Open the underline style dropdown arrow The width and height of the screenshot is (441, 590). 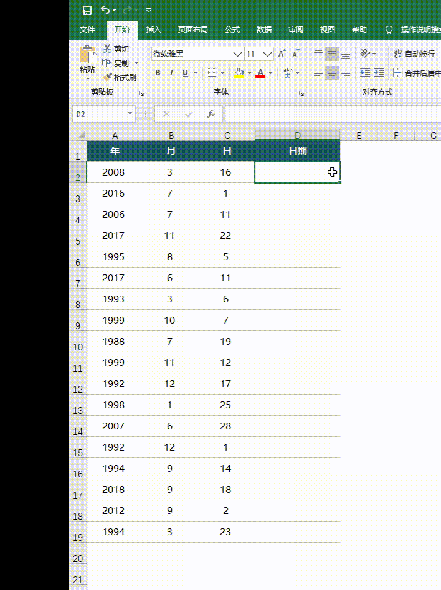pyautogui.click(x=196, y=73)
